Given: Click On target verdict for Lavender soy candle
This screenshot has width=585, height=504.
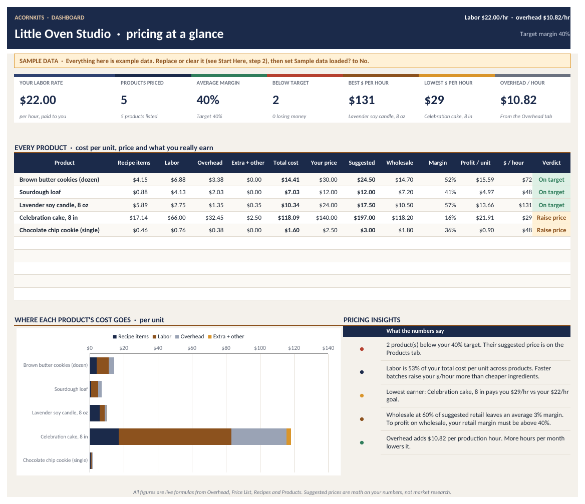Looking at the screenshot, I should click(551, 205).
